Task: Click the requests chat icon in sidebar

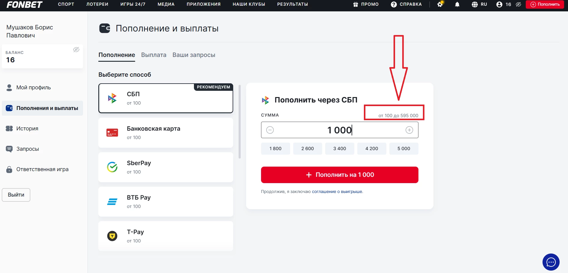Action: pyautogui.click(x=9, y=149)
